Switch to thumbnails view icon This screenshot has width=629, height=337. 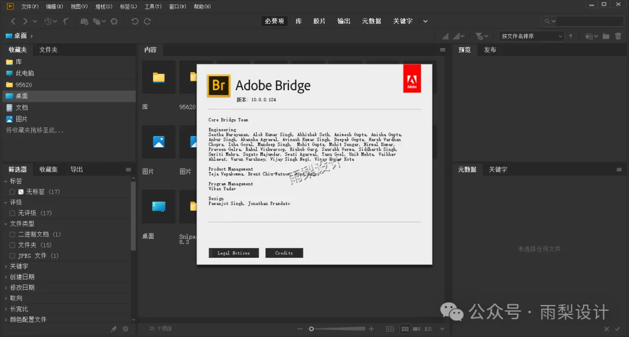click(405, 329)
